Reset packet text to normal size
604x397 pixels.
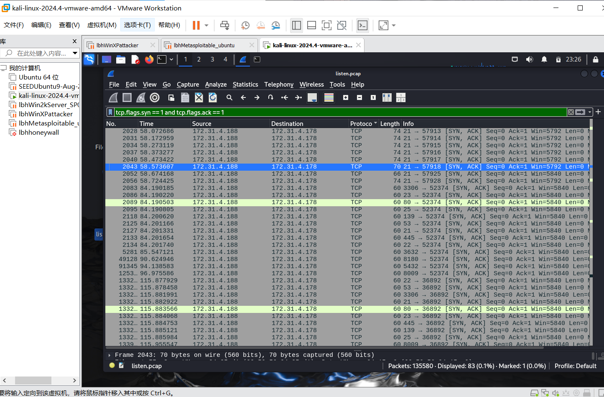point(373,97)
